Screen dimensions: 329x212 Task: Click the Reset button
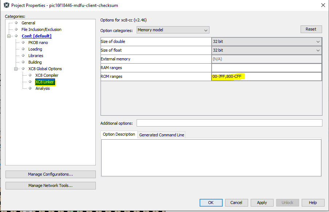coord(311,29)
